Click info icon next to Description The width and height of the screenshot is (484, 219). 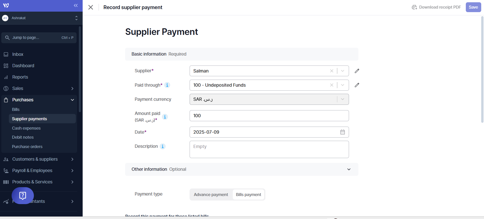pyautogui.click(x=163, y=147)
